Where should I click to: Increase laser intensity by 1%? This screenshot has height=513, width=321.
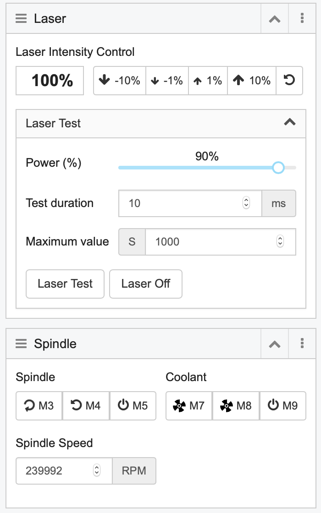[x=208, y=81]
